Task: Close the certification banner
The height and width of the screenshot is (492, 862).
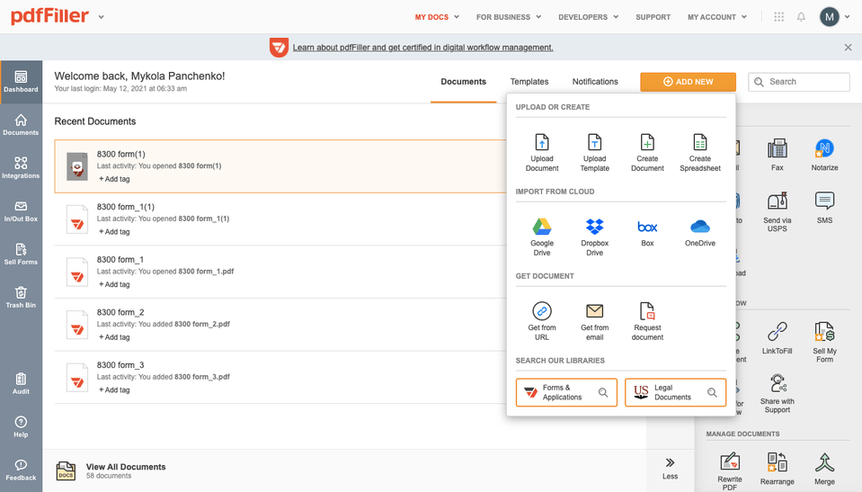Action: coord(848,48)
